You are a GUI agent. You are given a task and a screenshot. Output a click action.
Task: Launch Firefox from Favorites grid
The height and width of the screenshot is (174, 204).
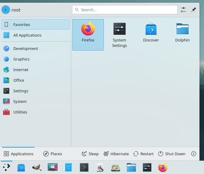click(x=88, y=35)
